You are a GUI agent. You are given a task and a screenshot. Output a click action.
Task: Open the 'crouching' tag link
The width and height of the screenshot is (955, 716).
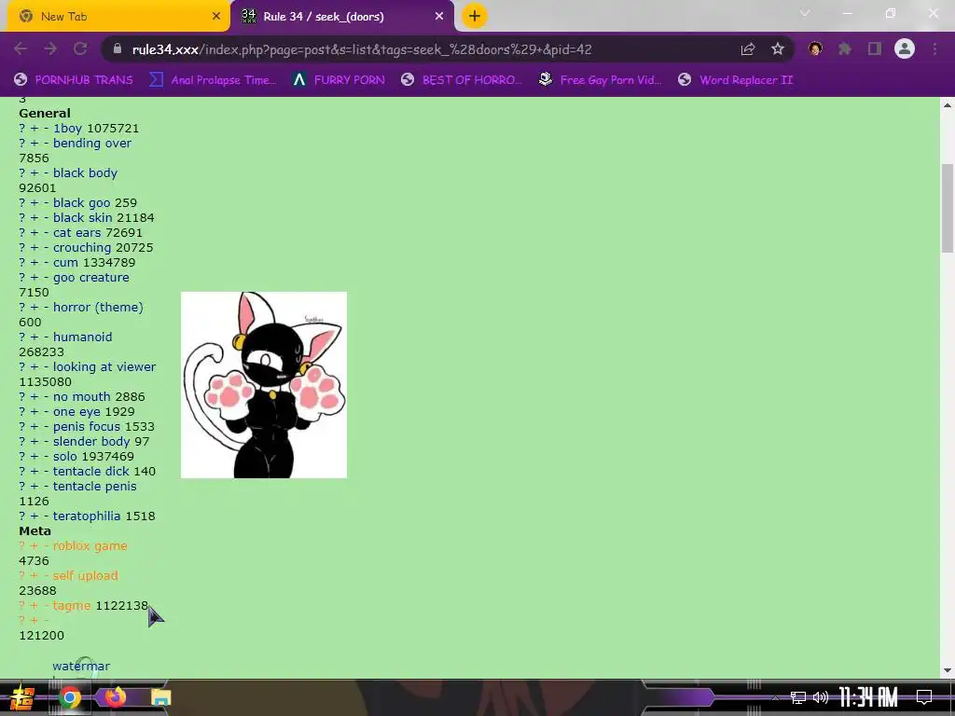click(82, 248)
